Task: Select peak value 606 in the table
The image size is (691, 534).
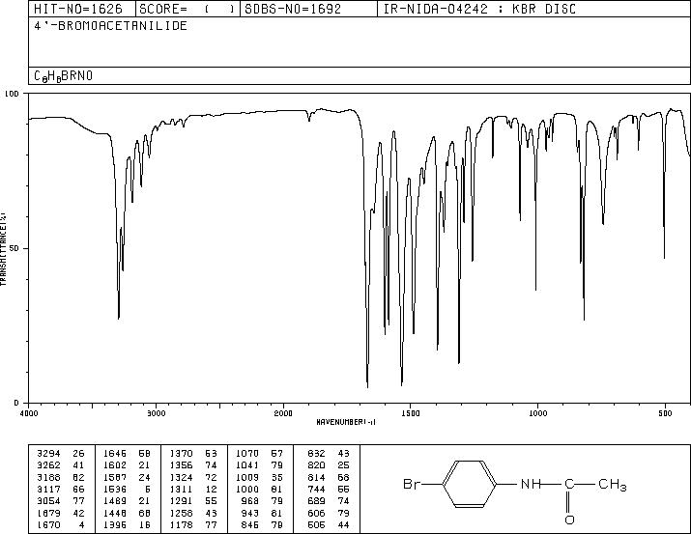Action: 316,513
